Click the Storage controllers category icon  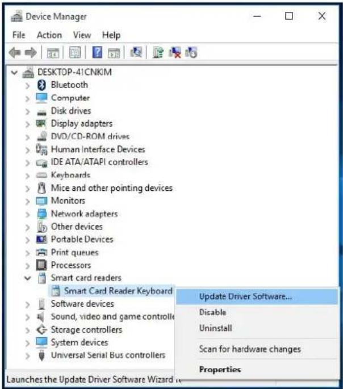pos(41,330)
